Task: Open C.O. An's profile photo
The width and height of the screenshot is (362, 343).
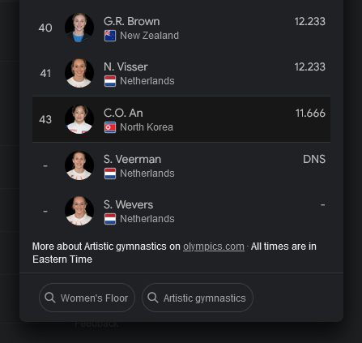Action: click(x=79, y=119)
